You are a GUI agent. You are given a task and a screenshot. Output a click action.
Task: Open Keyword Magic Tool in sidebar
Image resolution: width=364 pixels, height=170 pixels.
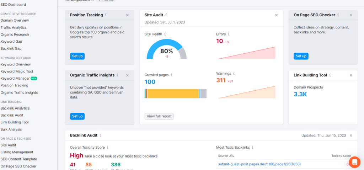(x=17, y=71)
